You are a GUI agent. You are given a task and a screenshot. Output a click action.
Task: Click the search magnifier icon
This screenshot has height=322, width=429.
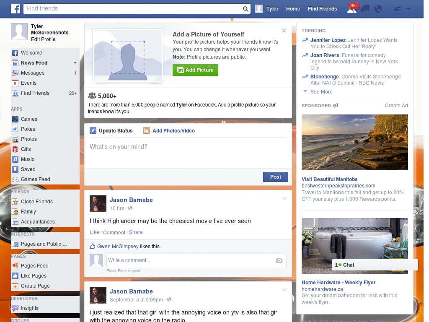coord(246,9)
